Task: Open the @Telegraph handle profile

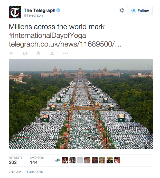Action: pos(33,15)
